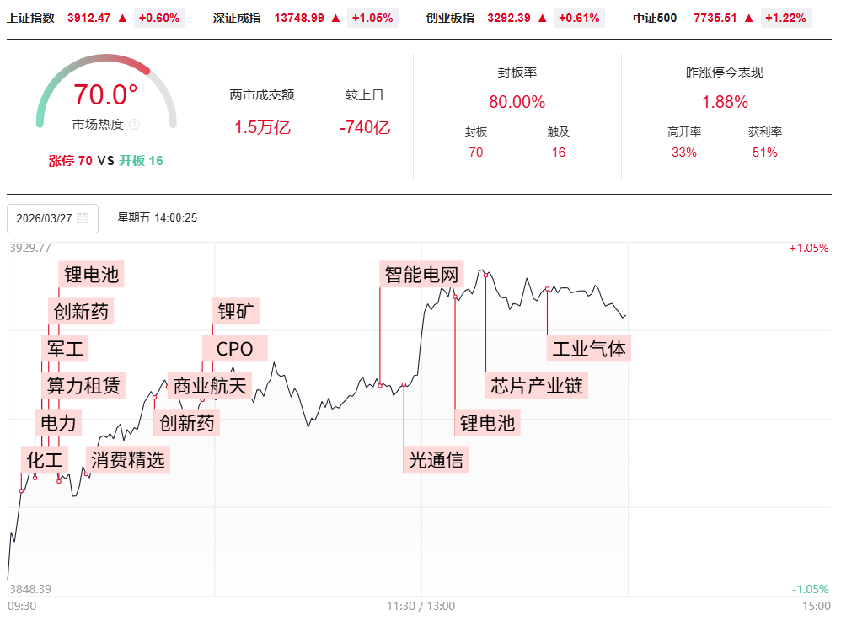The image size is (841, 621).
Task: Click the up arrow next to 创业板指
Action: tap(542, 18)
